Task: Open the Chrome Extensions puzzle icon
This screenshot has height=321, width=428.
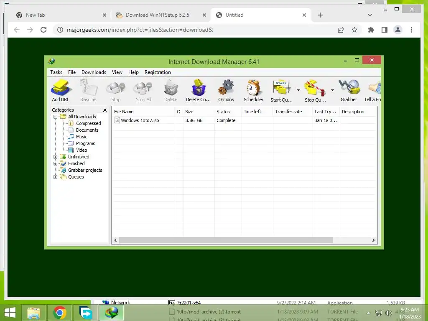Action: [x=371, y=30]
